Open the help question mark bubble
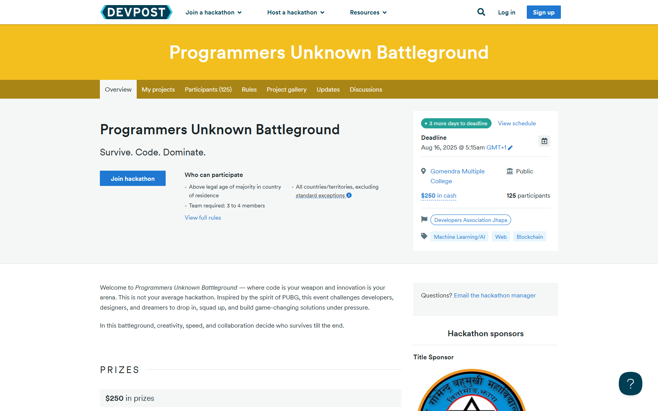 click(630, 384)
